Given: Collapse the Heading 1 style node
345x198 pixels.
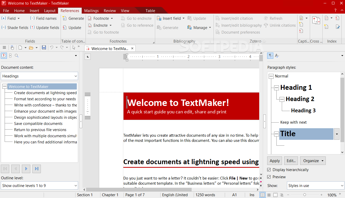Looking at the screenshot, I should [276, 88].
